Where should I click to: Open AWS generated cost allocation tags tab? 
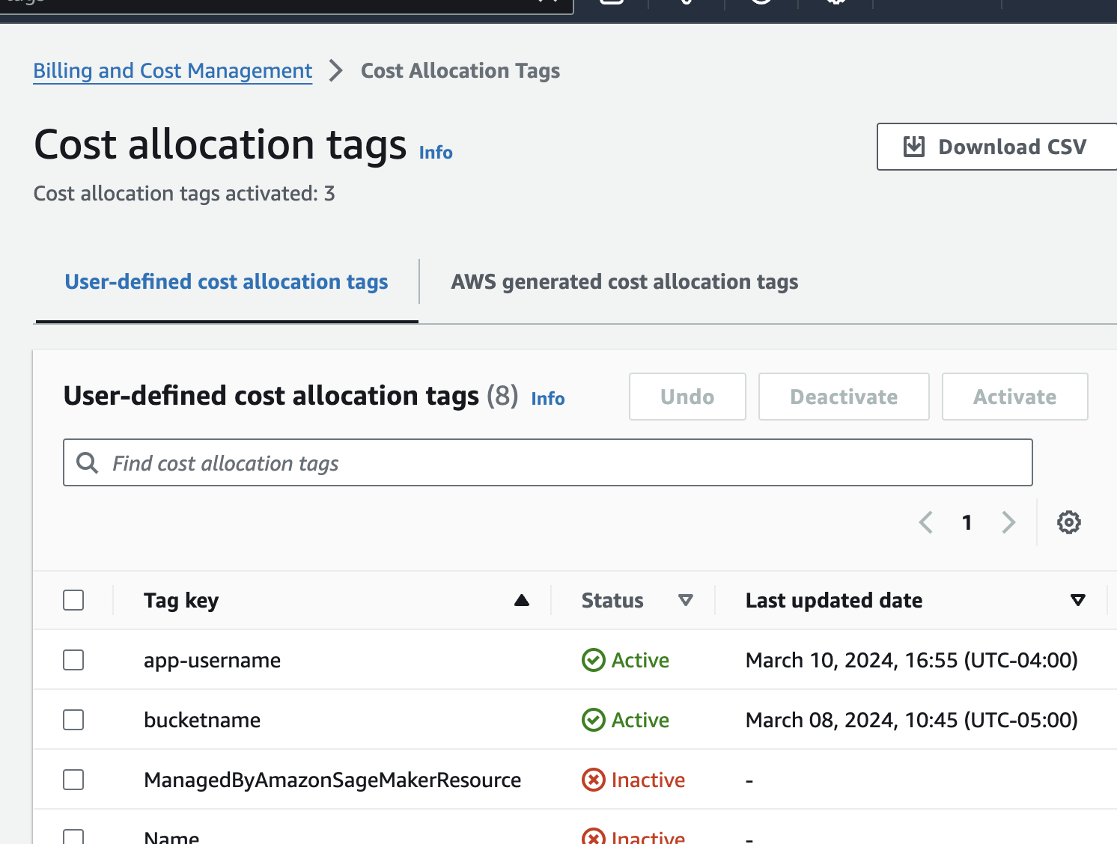[624, 281]
